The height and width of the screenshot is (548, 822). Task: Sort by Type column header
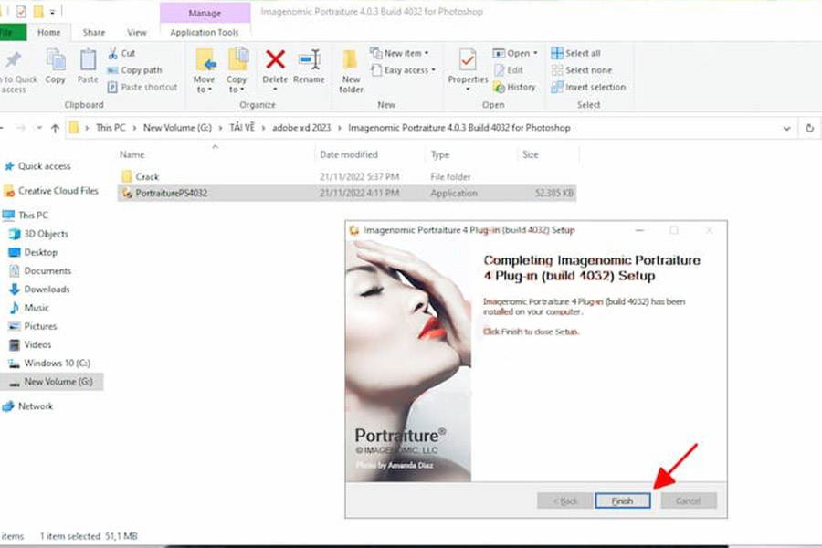coord(440,154)
